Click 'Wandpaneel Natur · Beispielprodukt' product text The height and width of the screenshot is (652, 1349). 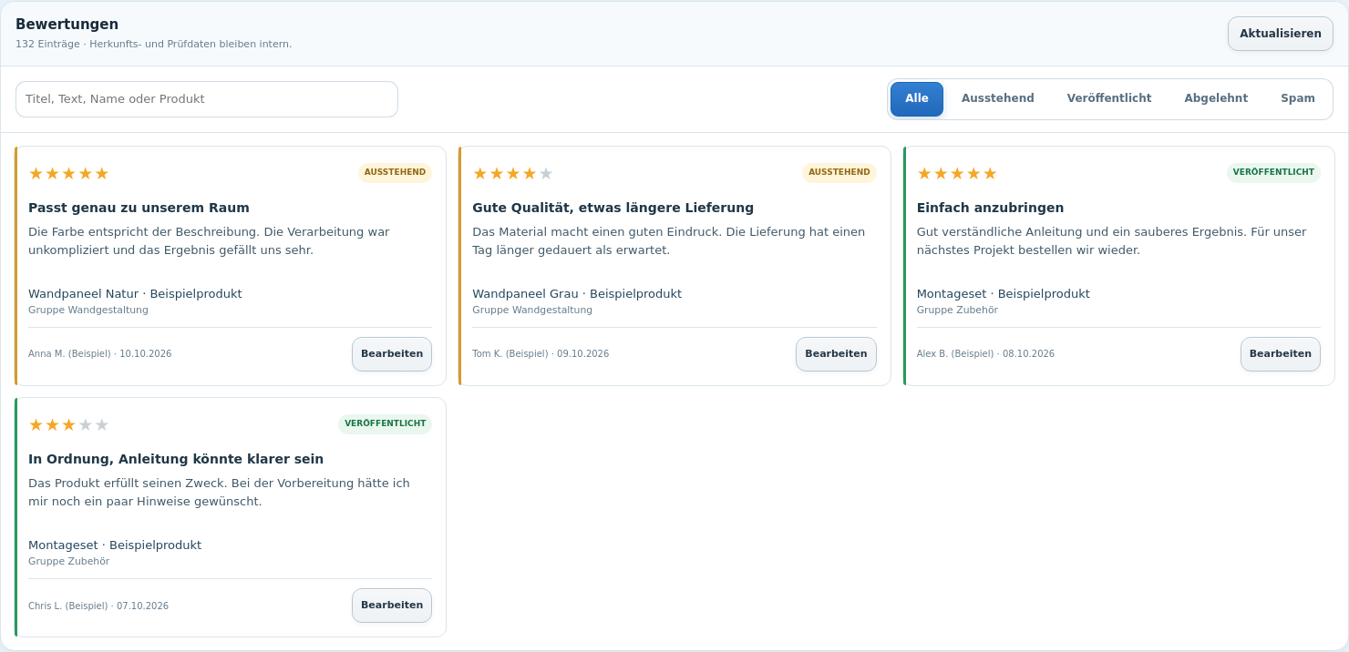tap(135, 294)
